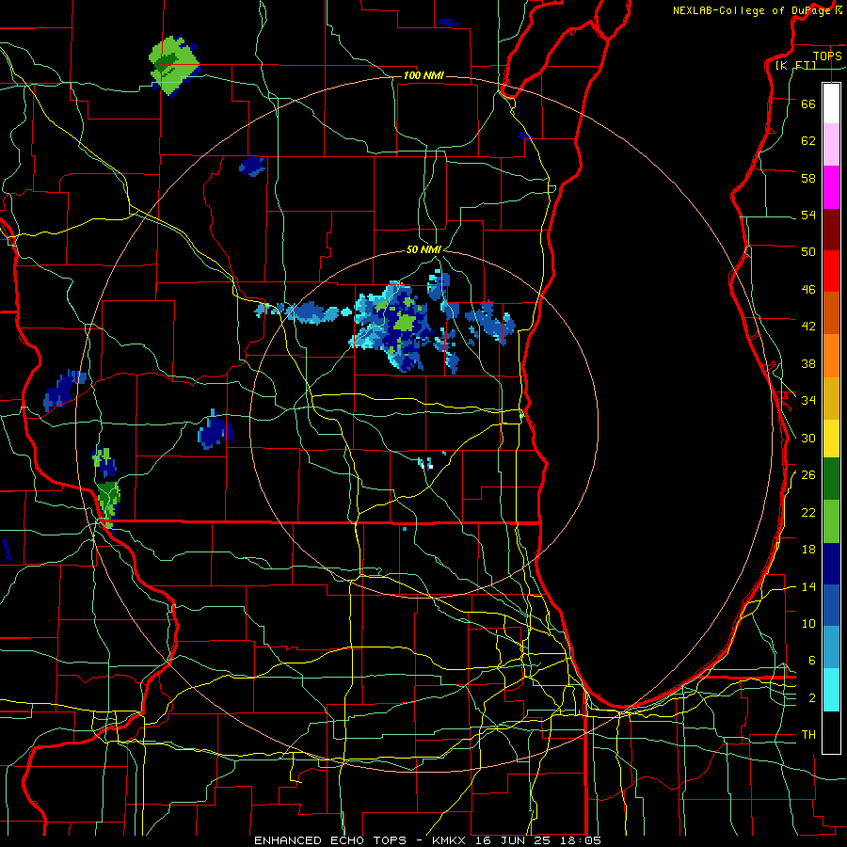847x847 pixels.
Task: Select the dark green legend color band
Action: (831, 479)
